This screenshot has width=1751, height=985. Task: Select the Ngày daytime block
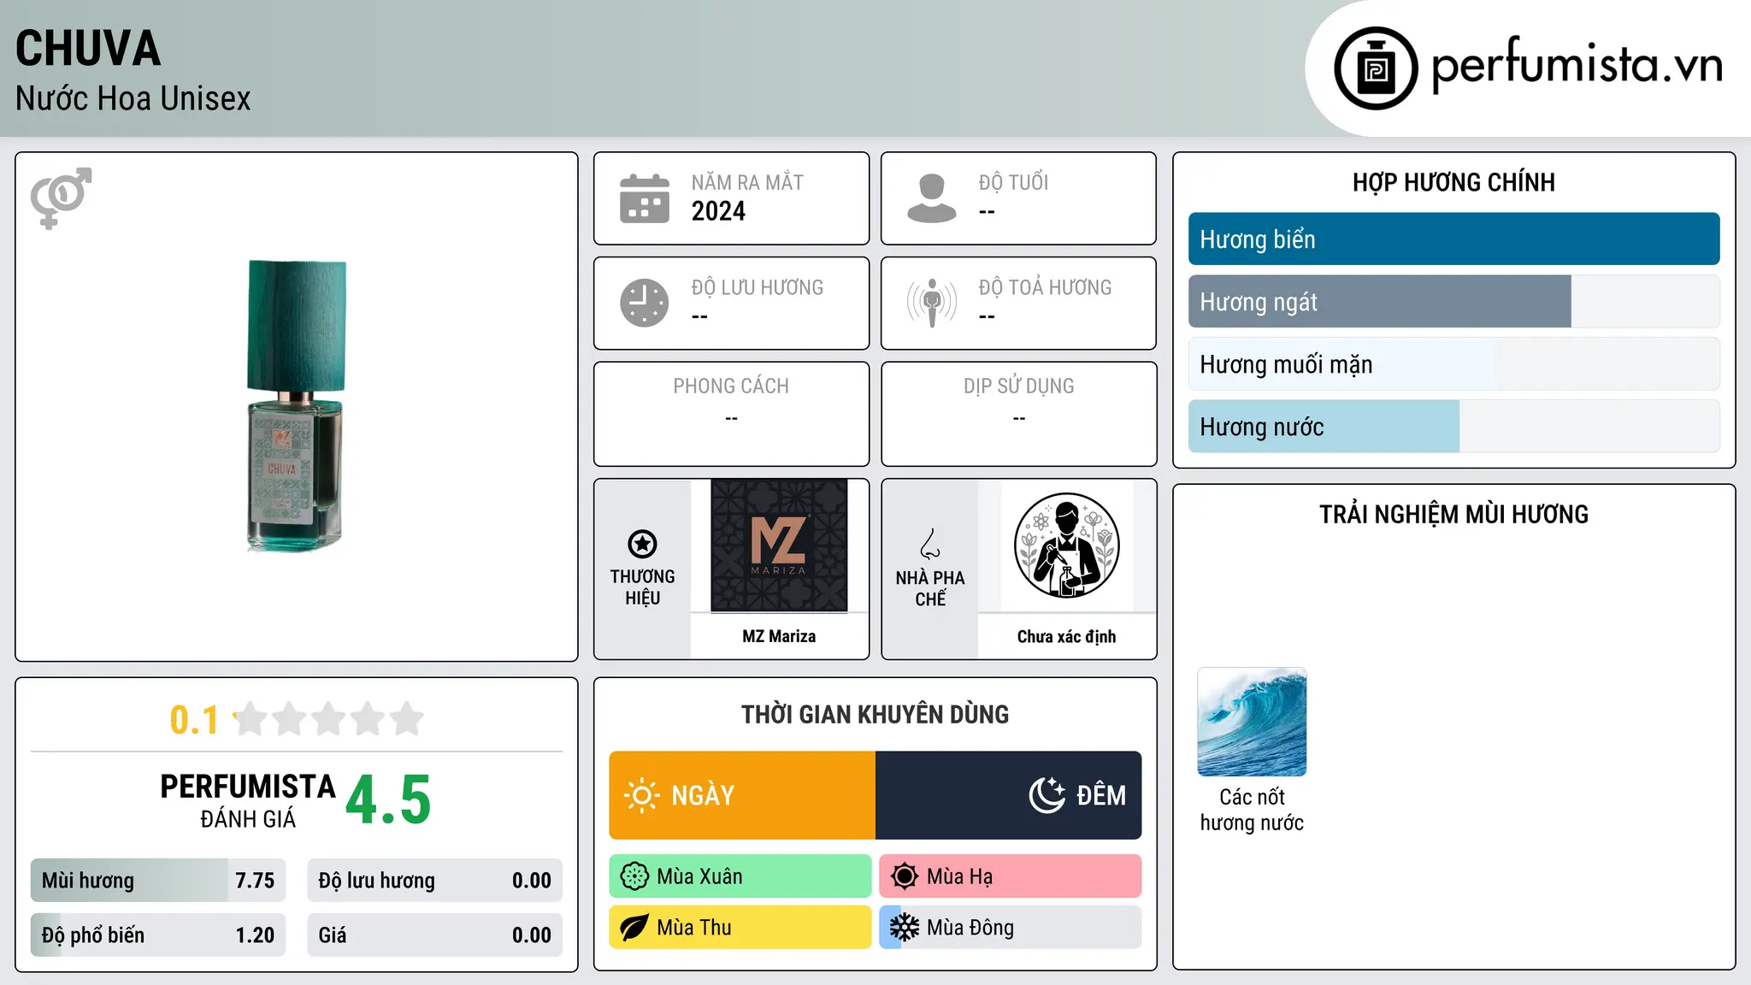click(x=742, y=795)
